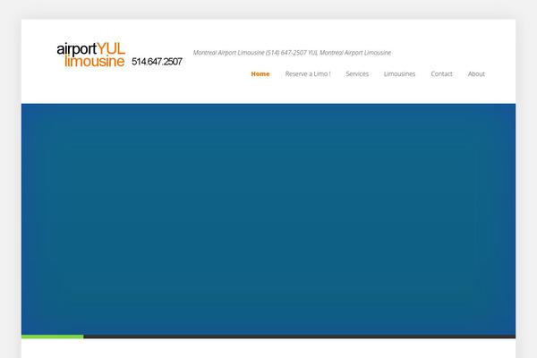Click the blue slideshow banner
The image size is (537, 358).
click(268, 219)
